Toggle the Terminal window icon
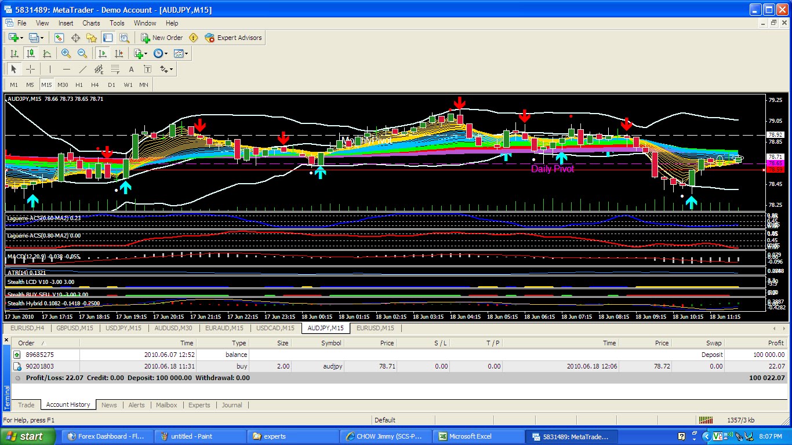The height and width of the screenshot is (445, 792). pos(108,38)
